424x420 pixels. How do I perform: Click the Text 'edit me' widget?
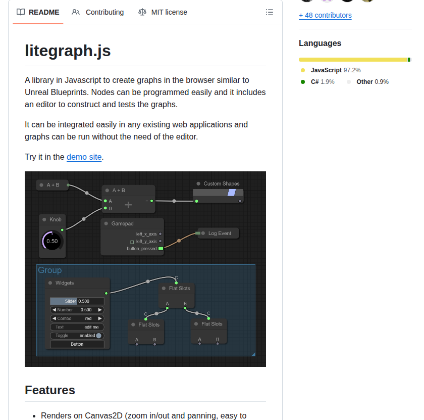click(x=77, y=327)
